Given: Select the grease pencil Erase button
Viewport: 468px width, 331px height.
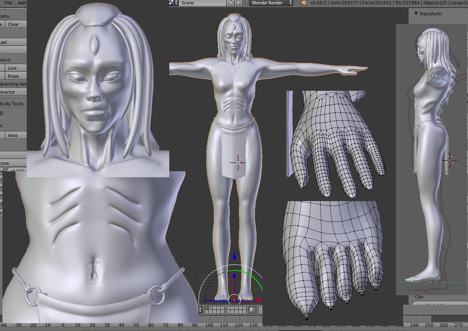Looking at the screenshot, I should pyautogui.click(x=15, y=76).
